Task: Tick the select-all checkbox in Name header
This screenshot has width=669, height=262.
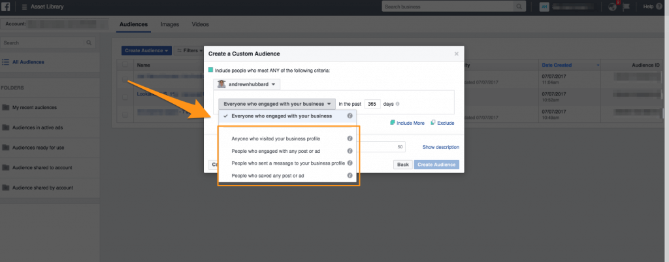Action: click(125, 65)
